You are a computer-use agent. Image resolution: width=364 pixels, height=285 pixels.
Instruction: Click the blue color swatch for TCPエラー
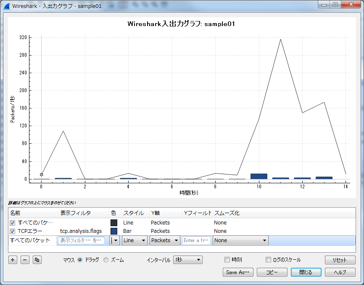click(x=114, y=231)
